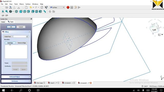Screen dimensions: 164x92
Task: Expand the Unbound Edges section
Action: [x=29, y=77]
